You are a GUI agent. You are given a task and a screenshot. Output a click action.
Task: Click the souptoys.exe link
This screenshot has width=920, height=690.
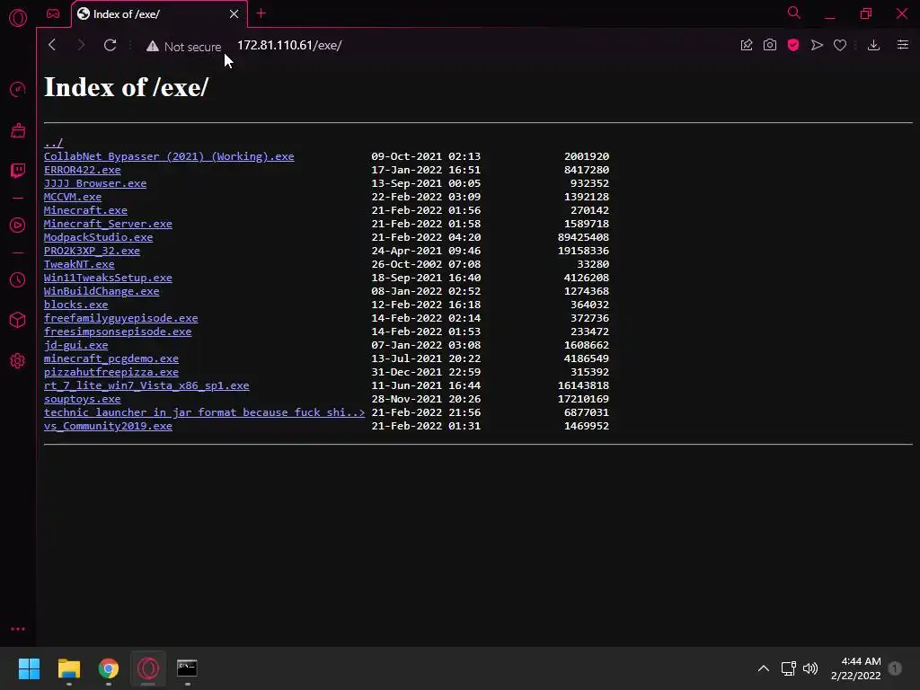pyautogui.click(x=82, y=400)
